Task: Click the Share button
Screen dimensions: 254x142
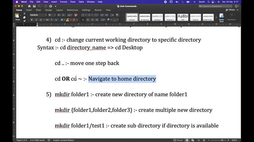Action: [230, 10]
